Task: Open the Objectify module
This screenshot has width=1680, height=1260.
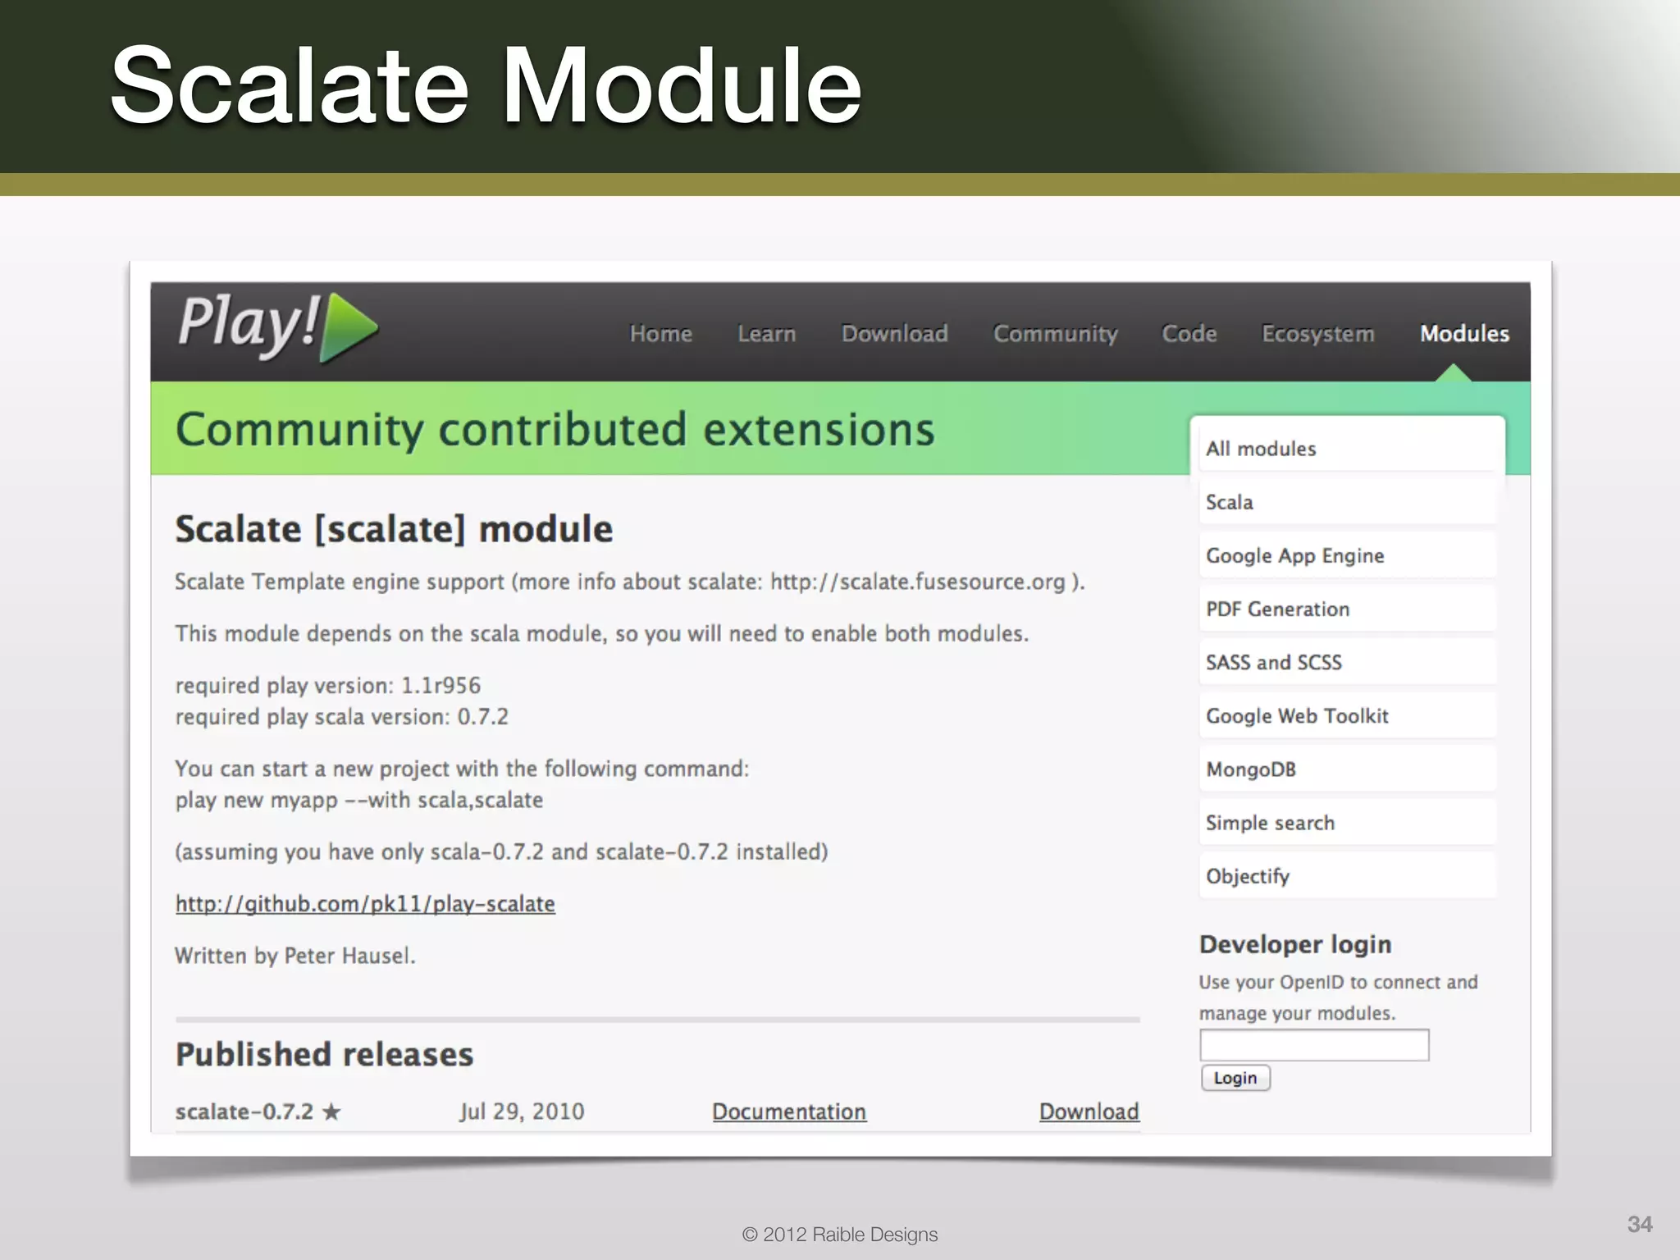Action: coord(1348,876)
